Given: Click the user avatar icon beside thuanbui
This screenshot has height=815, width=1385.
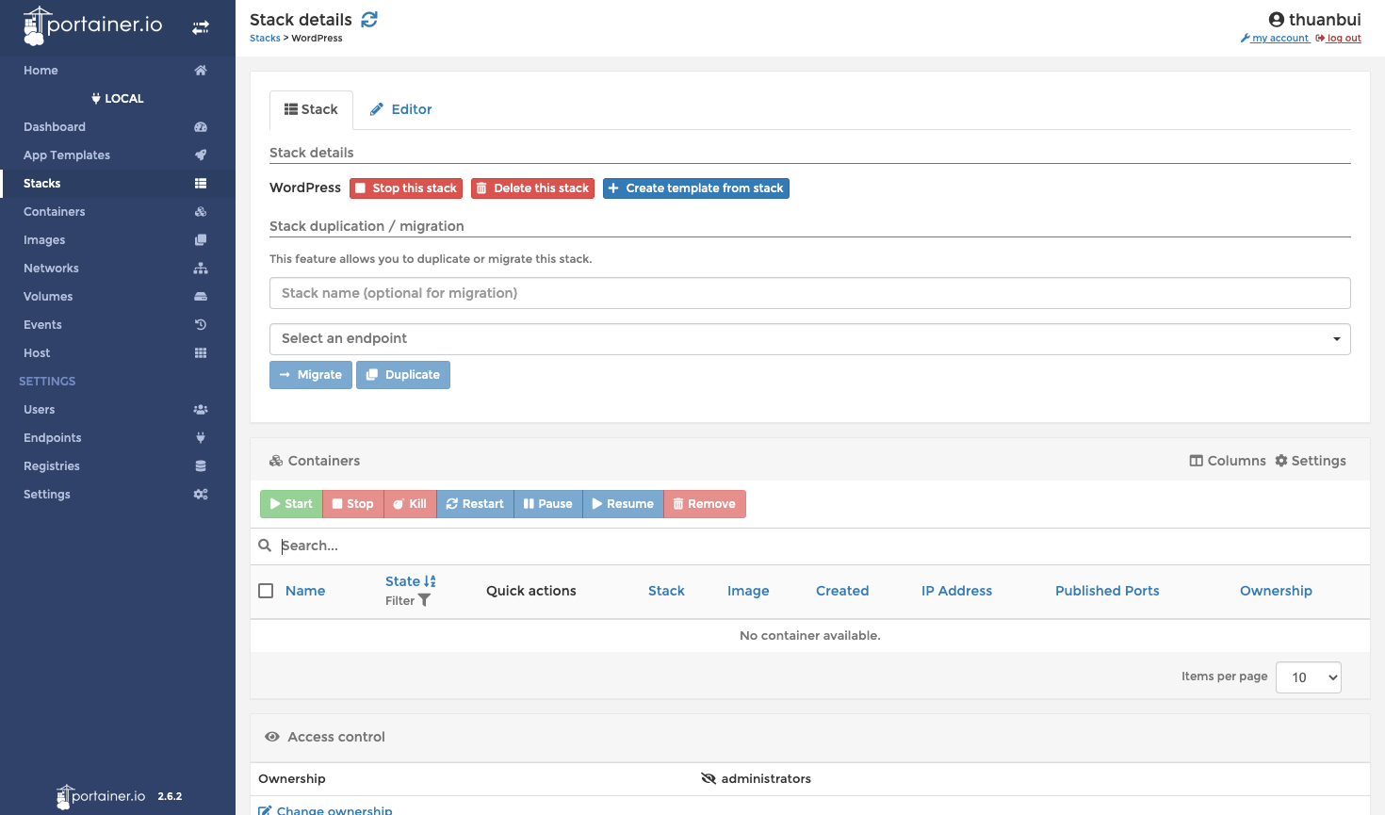Looking at the screenshot, I should [1277, 20].
